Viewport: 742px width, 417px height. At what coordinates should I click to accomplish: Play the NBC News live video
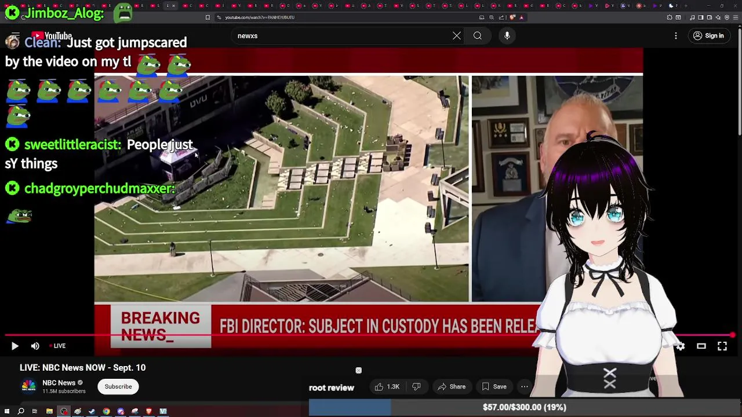coord(15,346)
